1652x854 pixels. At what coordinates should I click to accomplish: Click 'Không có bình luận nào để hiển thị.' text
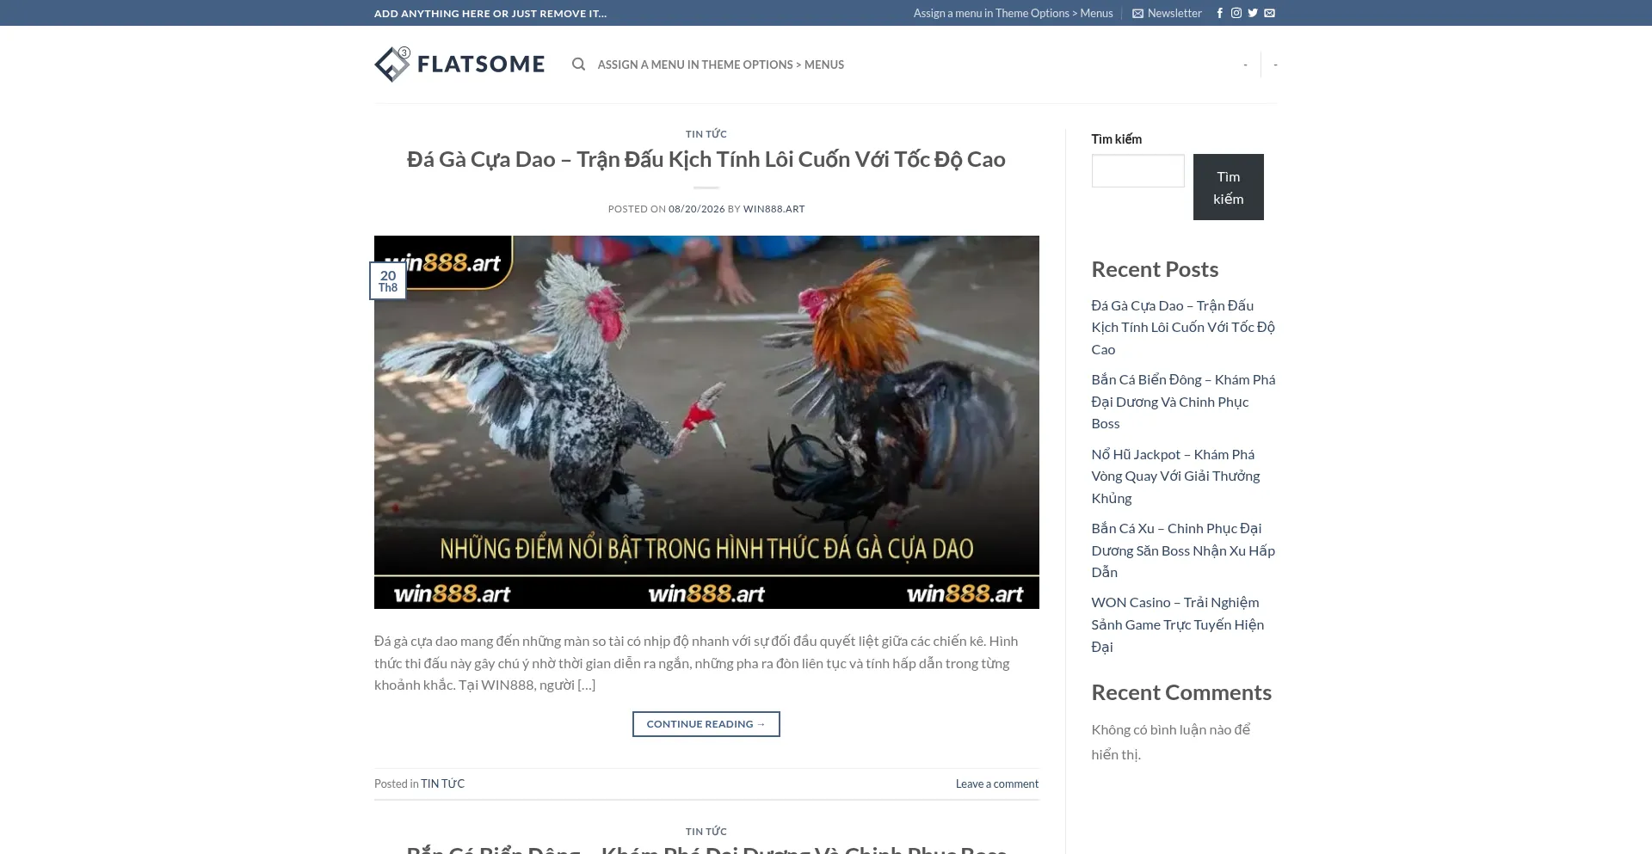pos(1171,742)
